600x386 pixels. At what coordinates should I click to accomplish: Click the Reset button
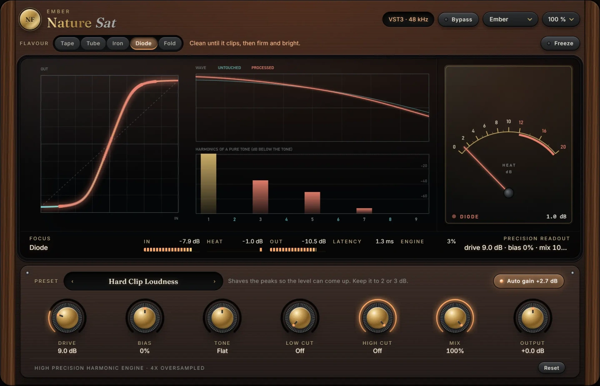tap(551, 368)
